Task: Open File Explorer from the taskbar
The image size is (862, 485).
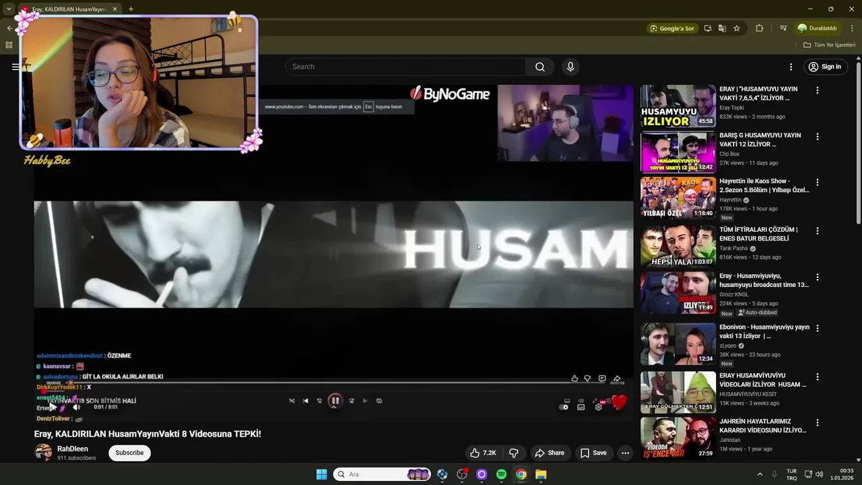Action: pyautogui.click(x=541, y=474)
